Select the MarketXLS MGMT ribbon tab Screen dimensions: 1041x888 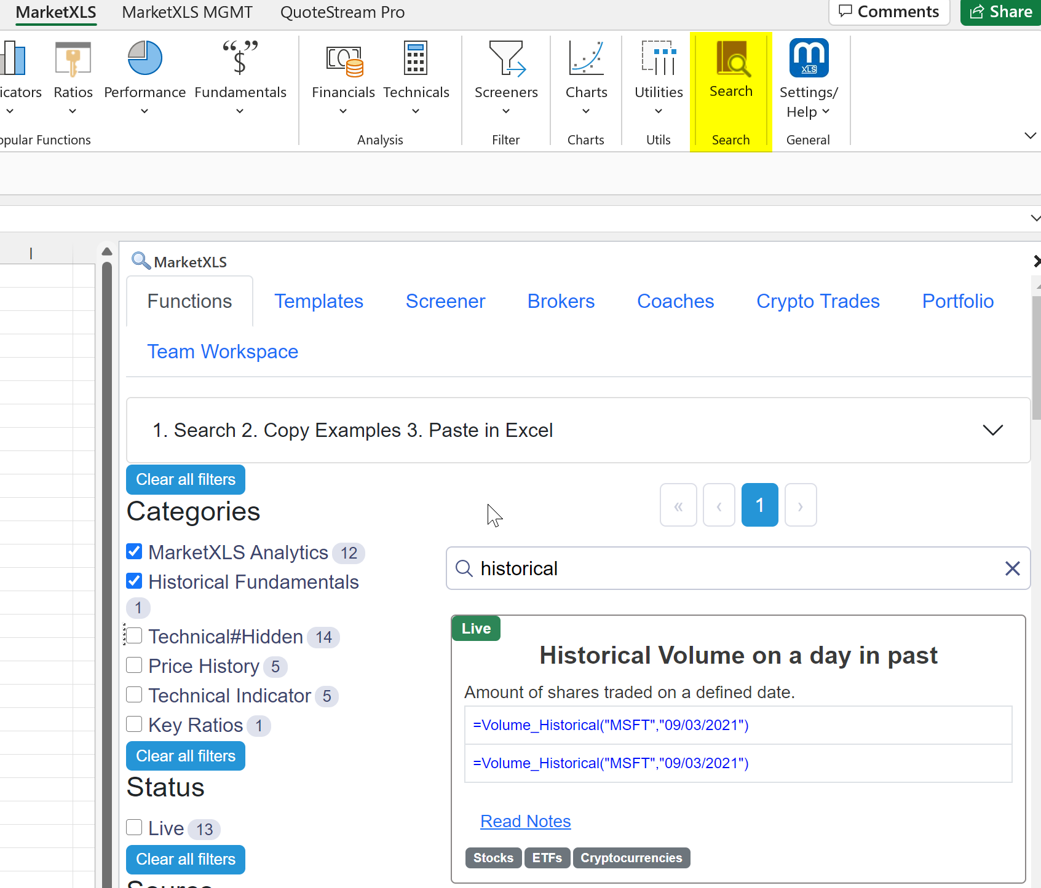point(187,12)
